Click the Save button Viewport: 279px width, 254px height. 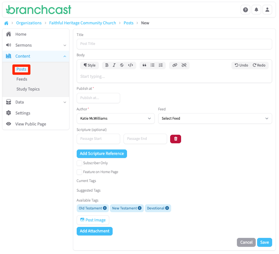click(264, 242)
